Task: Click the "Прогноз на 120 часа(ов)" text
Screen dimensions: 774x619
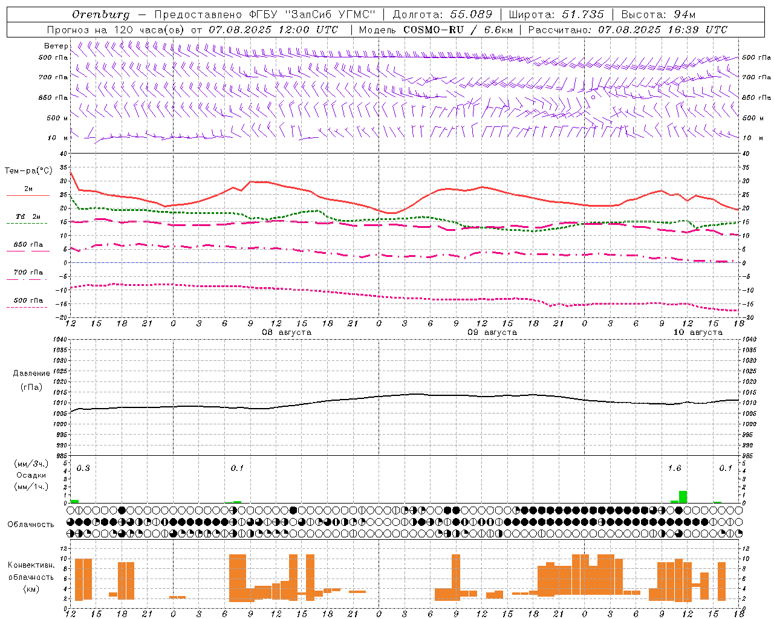Action: (116, 30)
